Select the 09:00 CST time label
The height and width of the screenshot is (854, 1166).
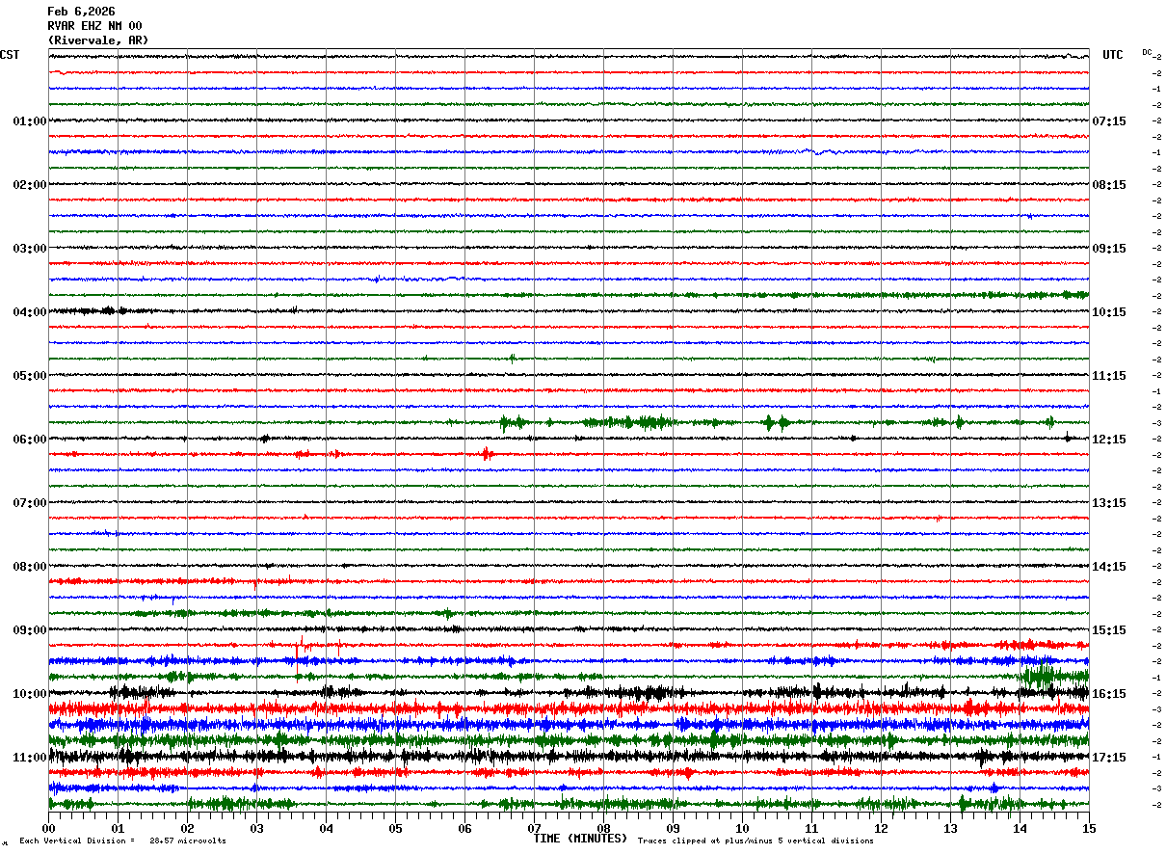(x=30, y=630)
